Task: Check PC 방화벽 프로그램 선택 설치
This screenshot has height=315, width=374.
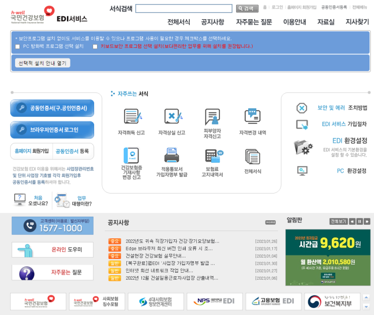Action: pos(18,46)
